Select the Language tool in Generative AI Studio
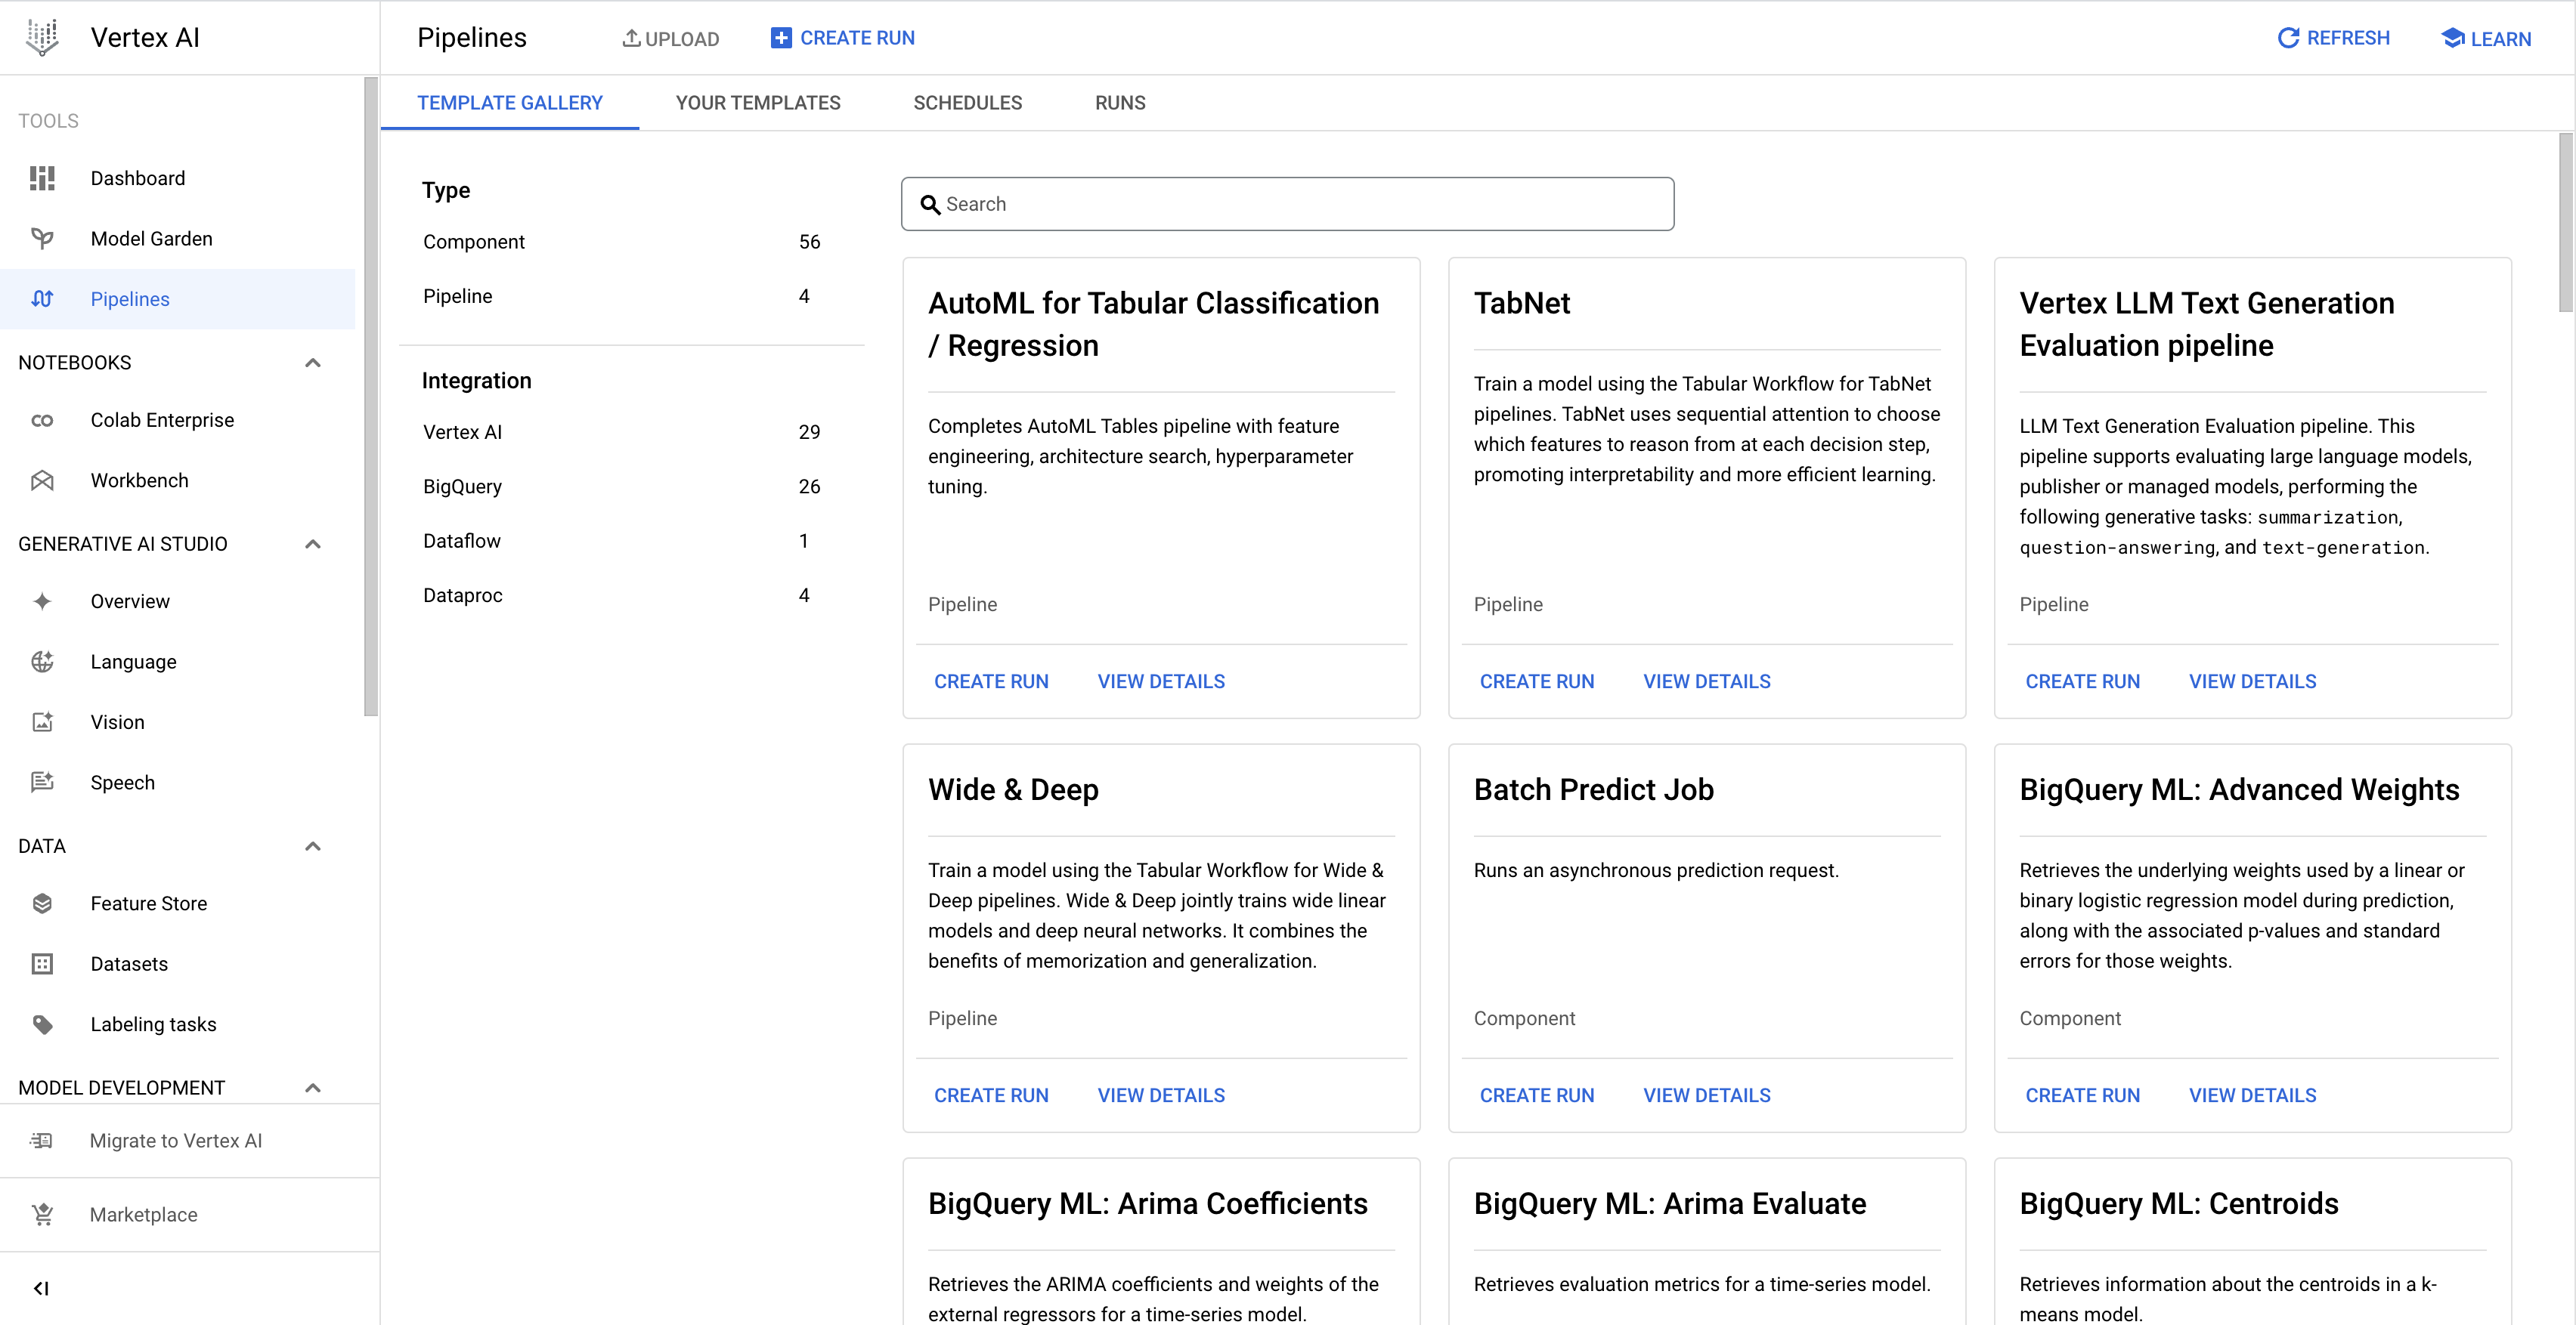 pyautogui.click(x=132, y=661)
